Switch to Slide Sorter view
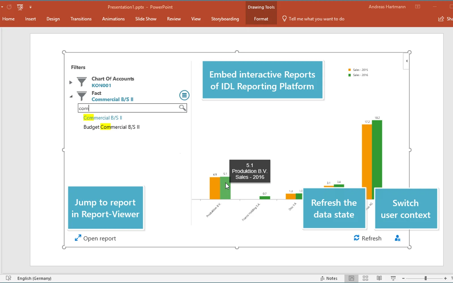 click(x=365, y=278)
